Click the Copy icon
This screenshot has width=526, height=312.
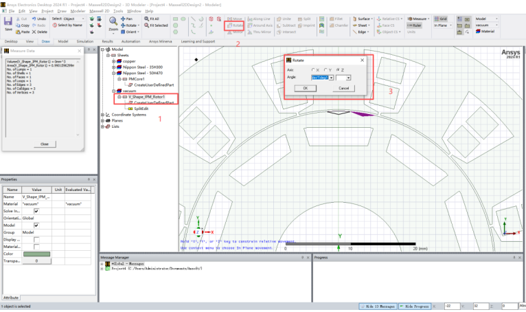18,25
